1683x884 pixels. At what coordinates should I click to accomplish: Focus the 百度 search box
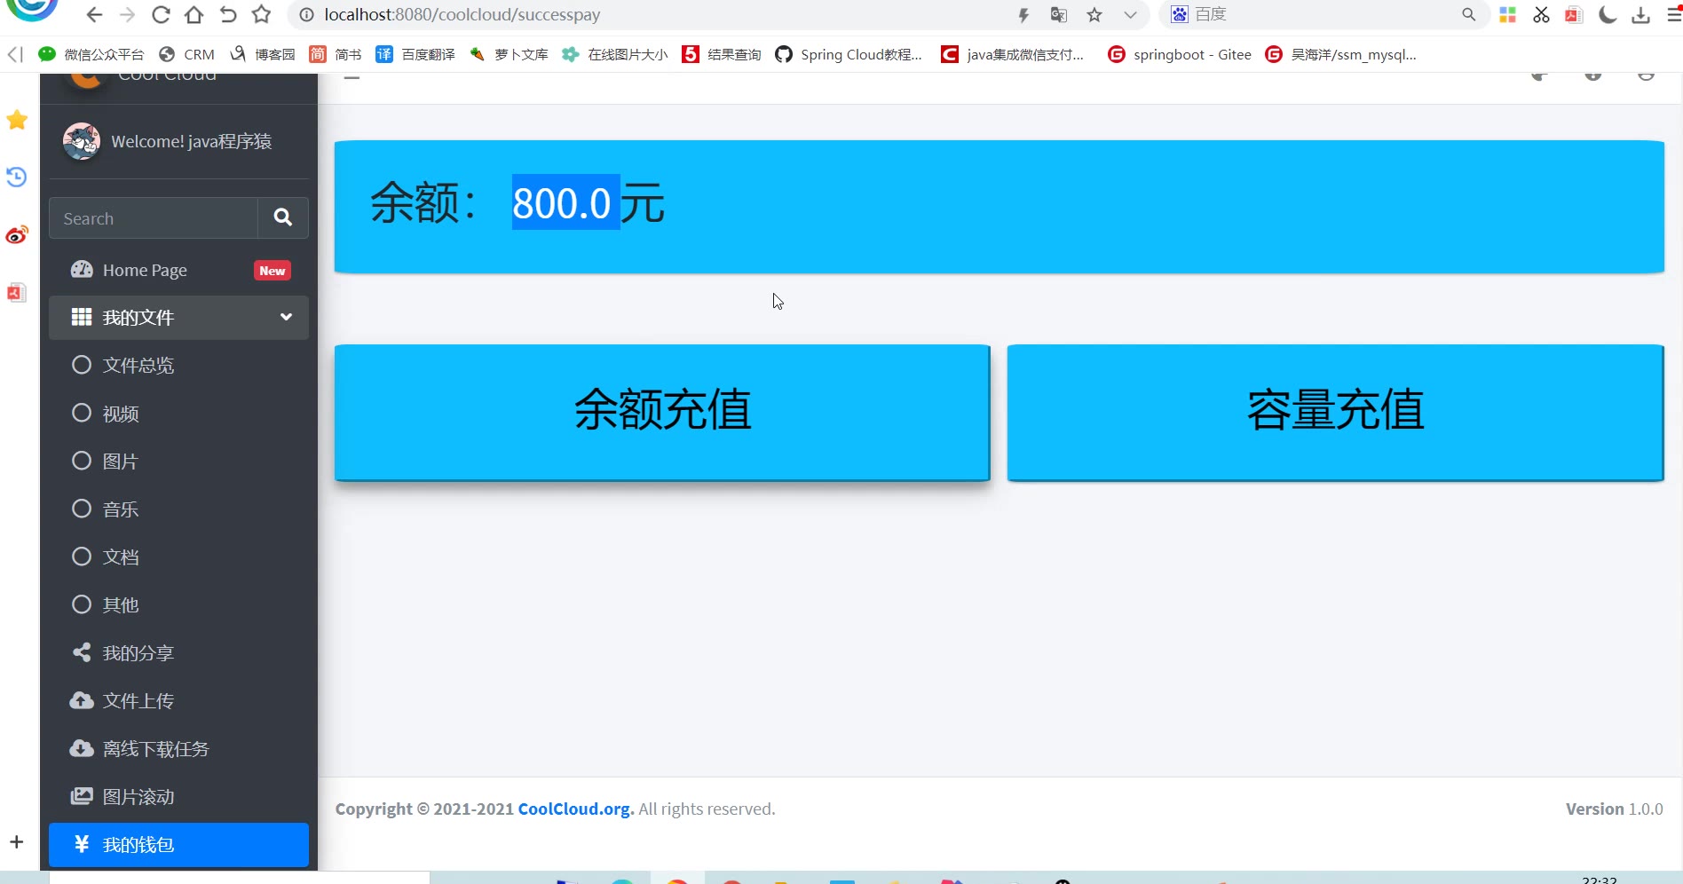(x=1323, y=14)
